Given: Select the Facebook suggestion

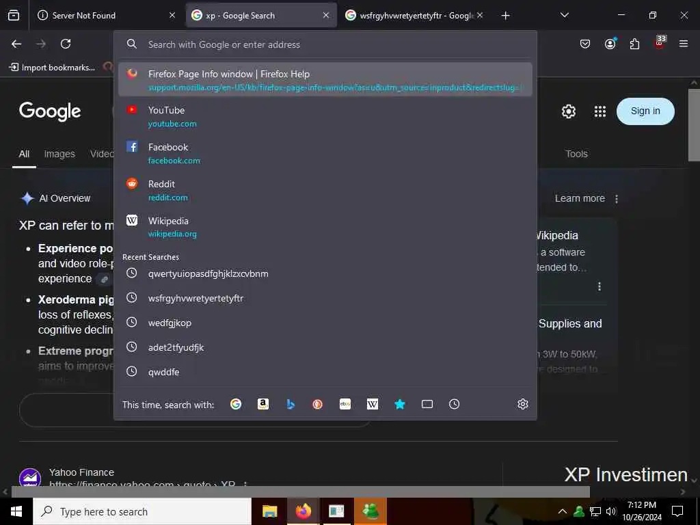Looking at the screenshot, I should 325,153.
